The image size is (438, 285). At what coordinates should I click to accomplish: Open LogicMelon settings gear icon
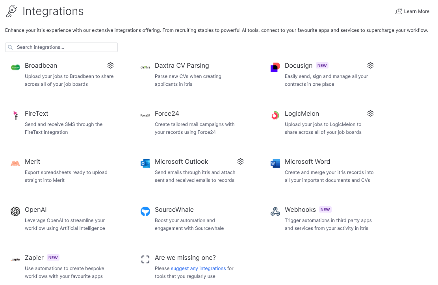click(x=370, y=113)
